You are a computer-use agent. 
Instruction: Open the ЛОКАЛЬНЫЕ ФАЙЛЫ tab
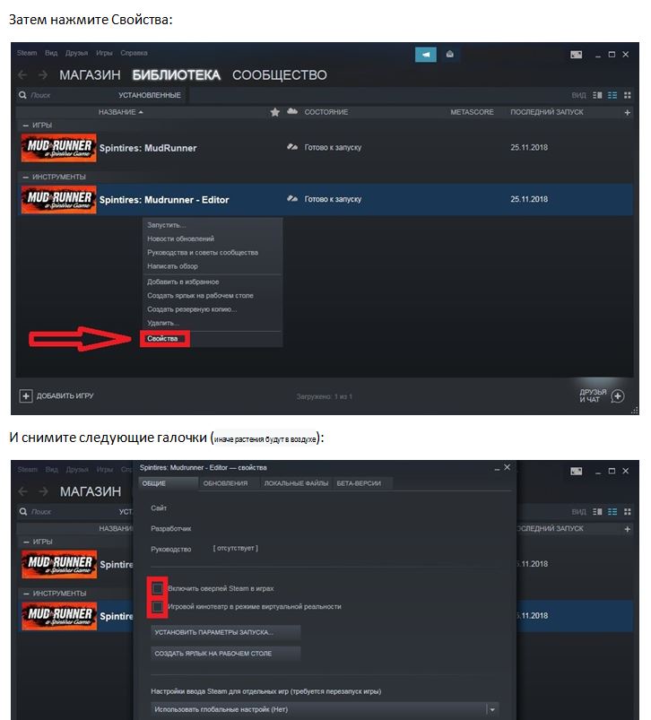coord(296,483)
